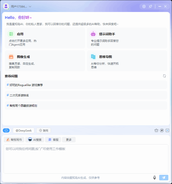172x184 pixels.
Task: Expand the 更多 options menu
Action: click(69, 140)
